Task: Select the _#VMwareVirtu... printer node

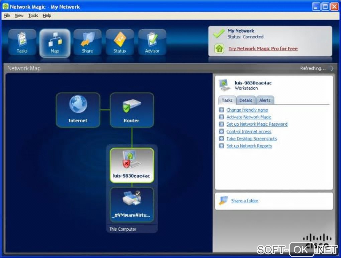Action: point(132,205)
